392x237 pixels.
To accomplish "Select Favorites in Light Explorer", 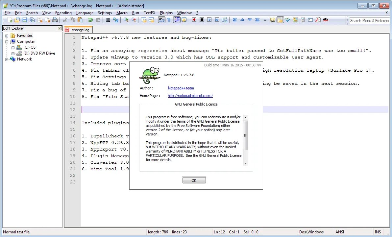I will pyautogui.click(x=25, y=36).
